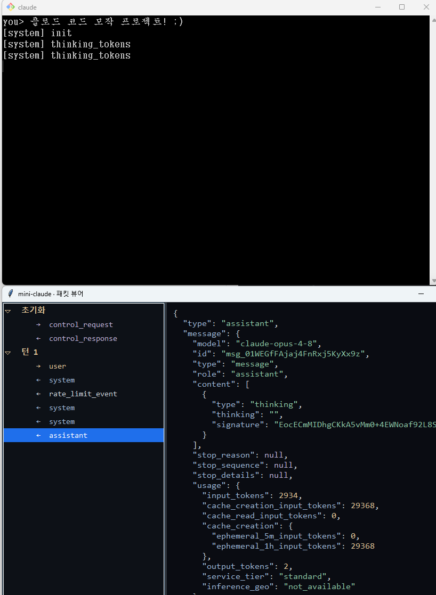Click the you> prompt line in terminal
Screen dimensions: 436x595
(93, 22)
